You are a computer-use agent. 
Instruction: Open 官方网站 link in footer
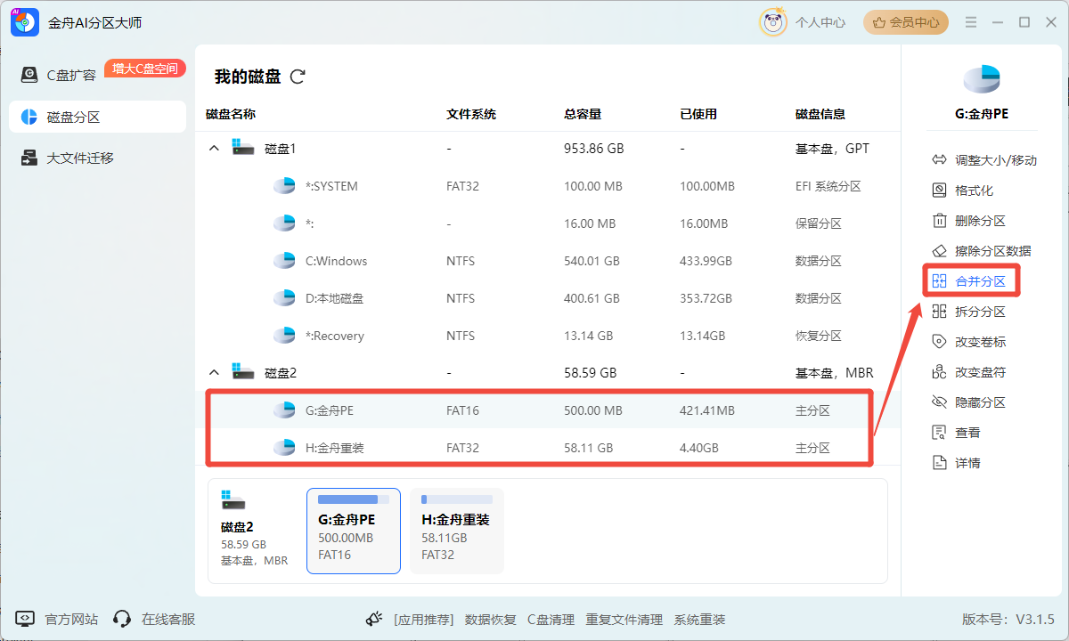click(70, 619)
